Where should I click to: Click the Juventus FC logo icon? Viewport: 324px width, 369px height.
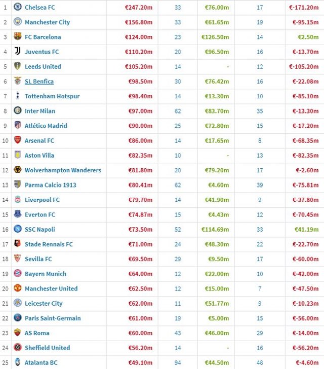18,52
